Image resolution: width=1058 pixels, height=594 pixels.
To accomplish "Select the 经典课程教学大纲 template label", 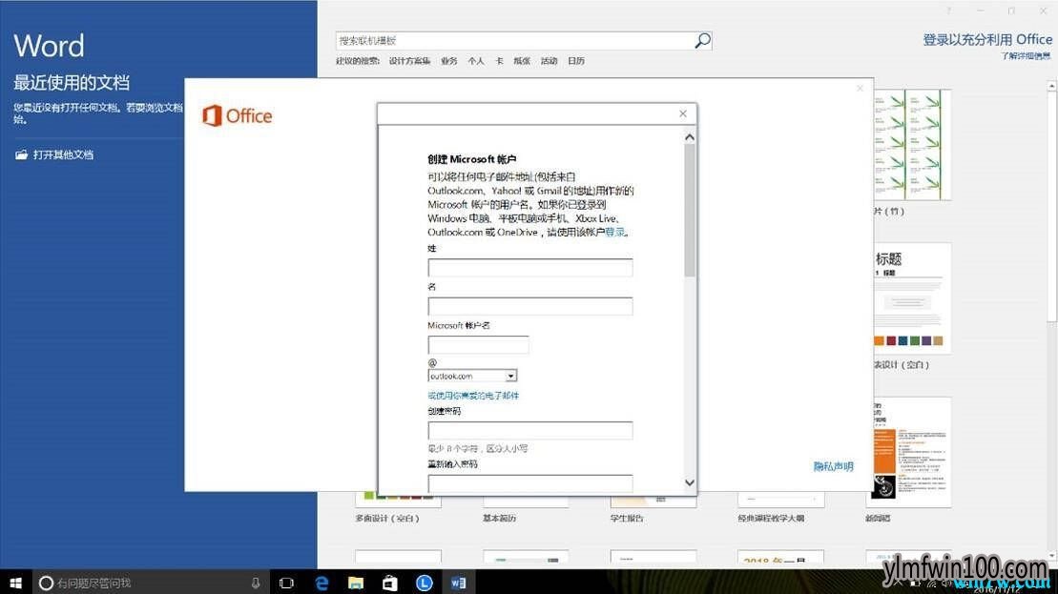I will [771, 519].
